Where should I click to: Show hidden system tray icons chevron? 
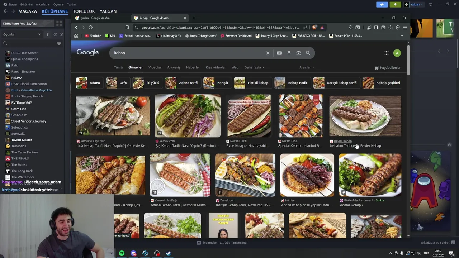390,253
